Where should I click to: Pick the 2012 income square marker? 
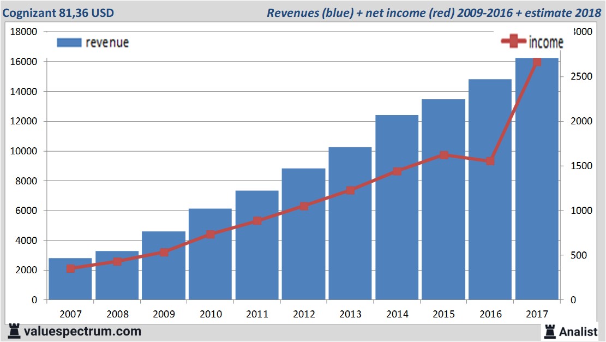click(x=304, y=206)
